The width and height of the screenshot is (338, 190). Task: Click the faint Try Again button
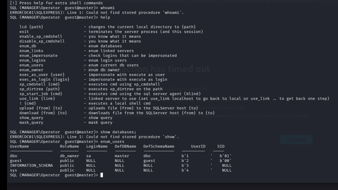(x=296, y=140)
